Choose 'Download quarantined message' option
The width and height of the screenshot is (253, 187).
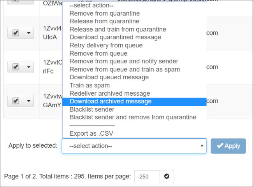115,37
